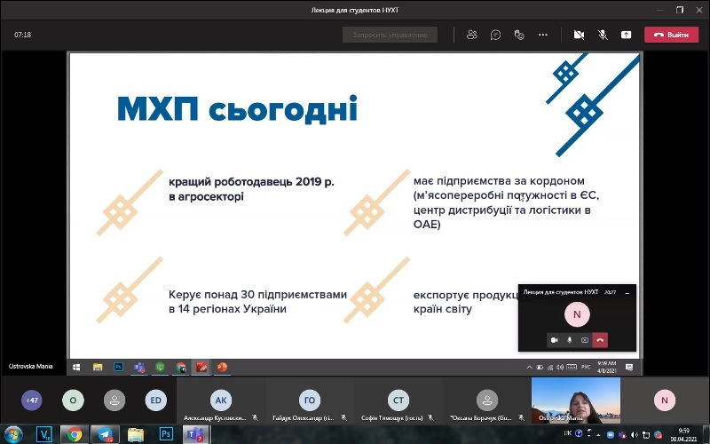
Task: Open red app icon on shared screen taskbar
Action: 201,367
